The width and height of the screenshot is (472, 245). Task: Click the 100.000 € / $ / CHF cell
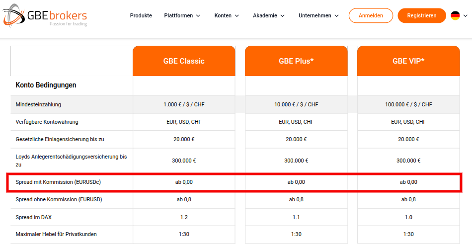tap(408, 104)
